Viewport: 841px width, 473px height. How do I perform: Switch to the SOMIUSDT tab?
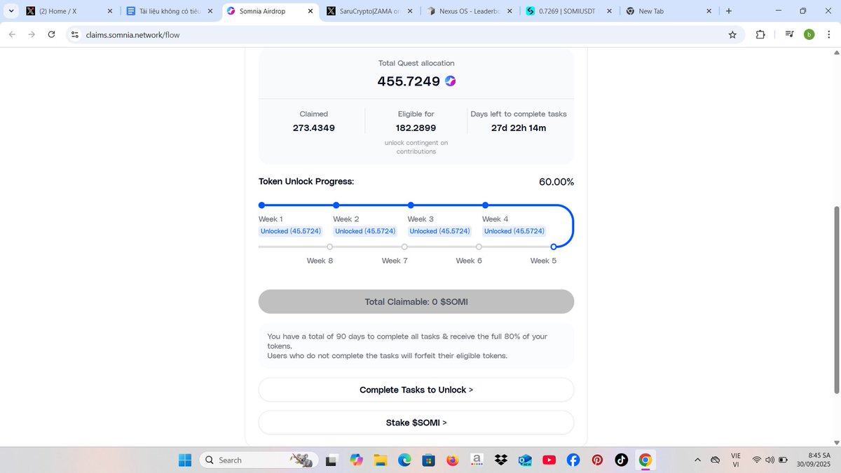[x=570, y=11]
